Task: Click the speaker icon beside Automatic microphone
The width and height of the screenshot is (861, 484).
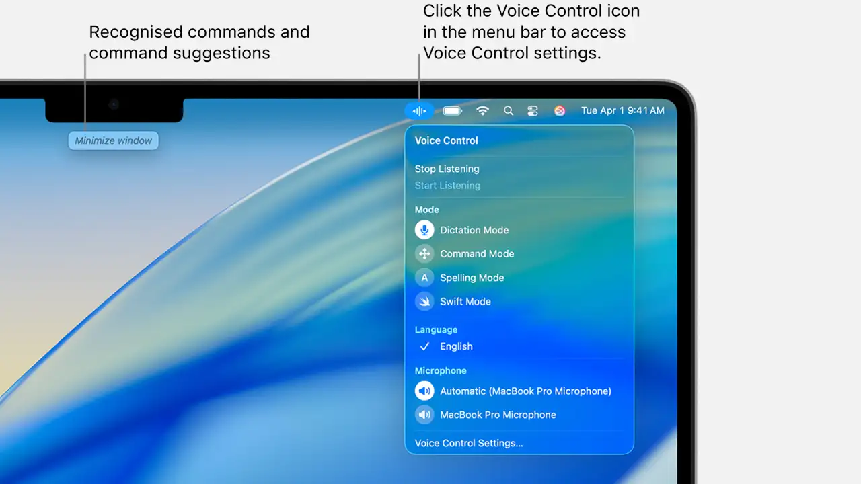Action: click(x=424, y=391)
